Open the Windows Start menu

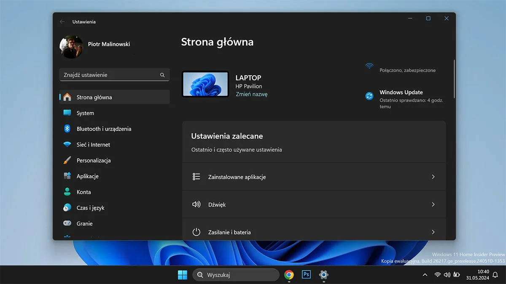[182, 274]
